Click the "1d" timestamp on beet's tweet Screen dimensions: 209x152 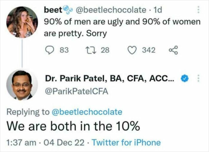(x=157, y=10)
